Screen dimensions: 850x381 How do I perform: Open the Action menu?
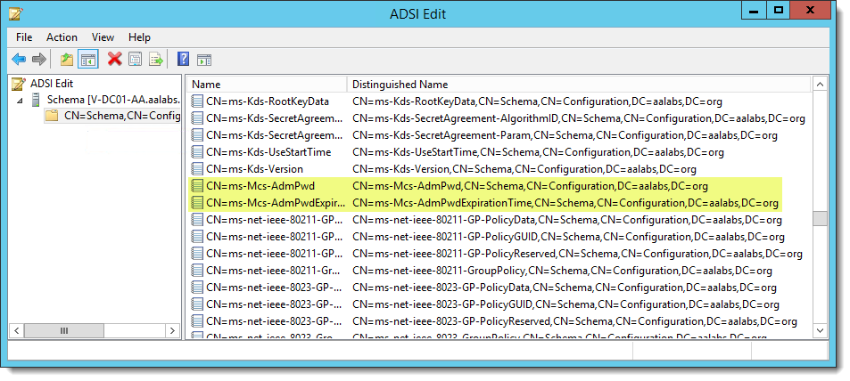click(x=62, y=37)
